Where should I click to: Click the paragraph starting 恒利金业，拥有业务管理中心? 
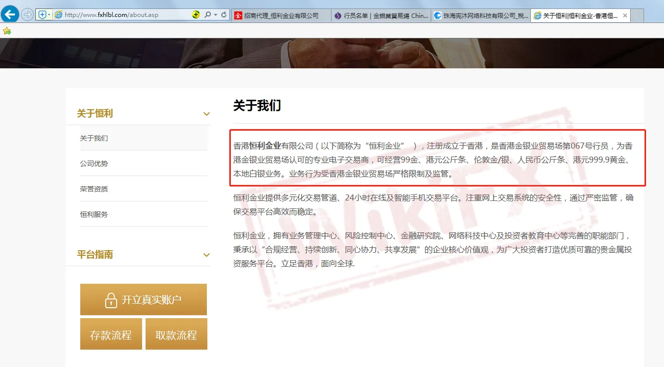(434, 250)
